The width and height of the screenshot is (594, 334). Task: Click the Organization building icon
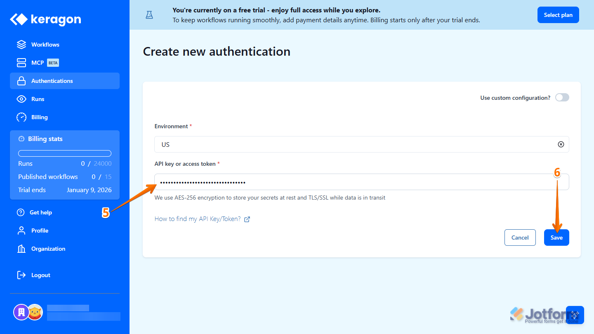point(21,248)
